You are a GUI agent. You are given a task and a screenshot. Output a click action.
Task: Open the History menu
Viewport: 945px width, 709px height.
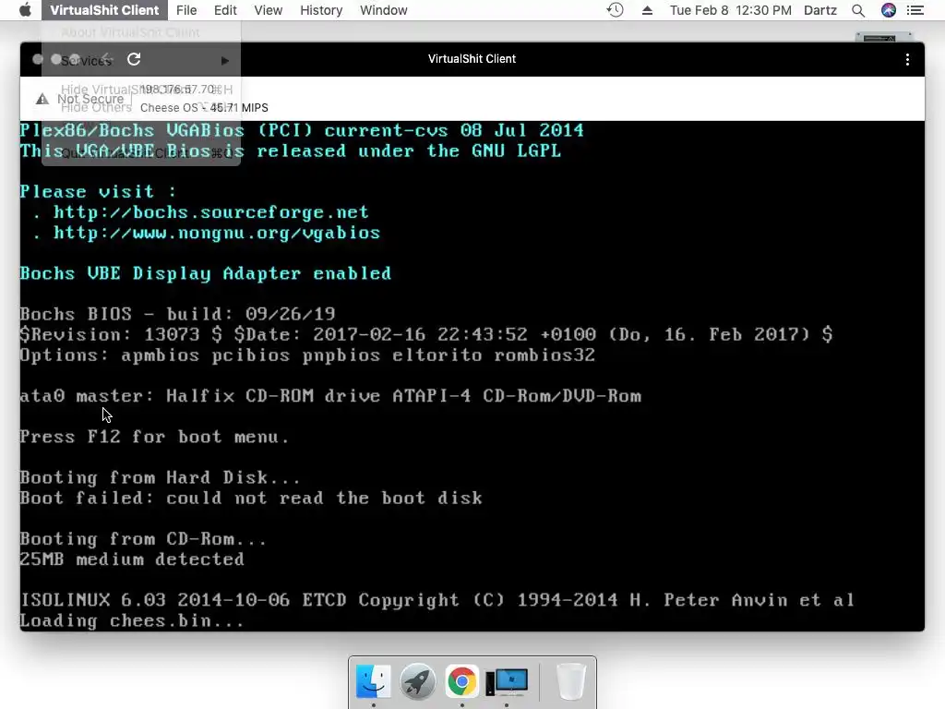pos(321,10)
